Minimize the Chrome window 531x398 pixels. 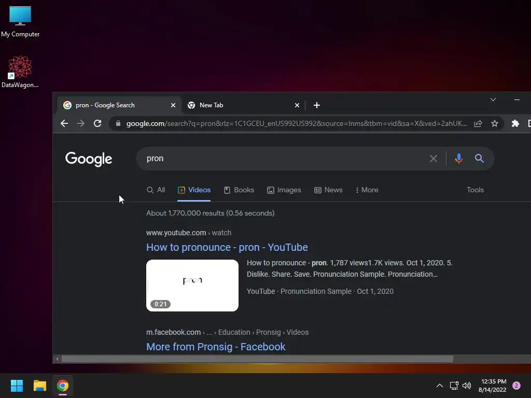(x=517, y=99)
